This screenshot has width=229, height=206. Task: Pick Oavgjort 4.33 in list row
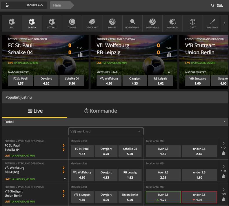click(106, 175)
